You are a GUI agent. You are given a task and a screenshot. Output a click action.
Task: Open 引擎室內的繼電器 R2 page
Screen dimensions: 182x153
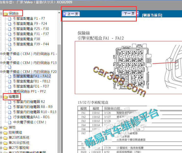coord(29,102)
